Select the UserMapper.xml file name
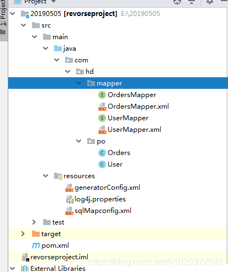The image size is (228, 272). pyautogui.click(x=134, y=130)
